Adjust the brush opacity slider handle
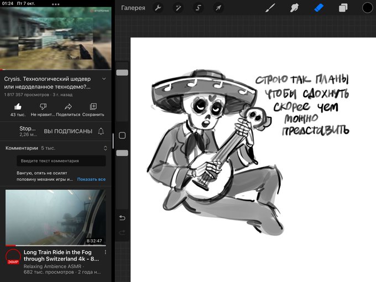This screenshot has height=282, width=376. pos(122,153)
